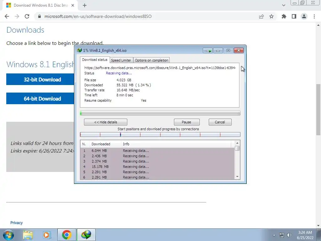The width and height of the screenshot is (321, 241).
Task: Click the Chrome forward arrow
Action: [x=17, y=16]
